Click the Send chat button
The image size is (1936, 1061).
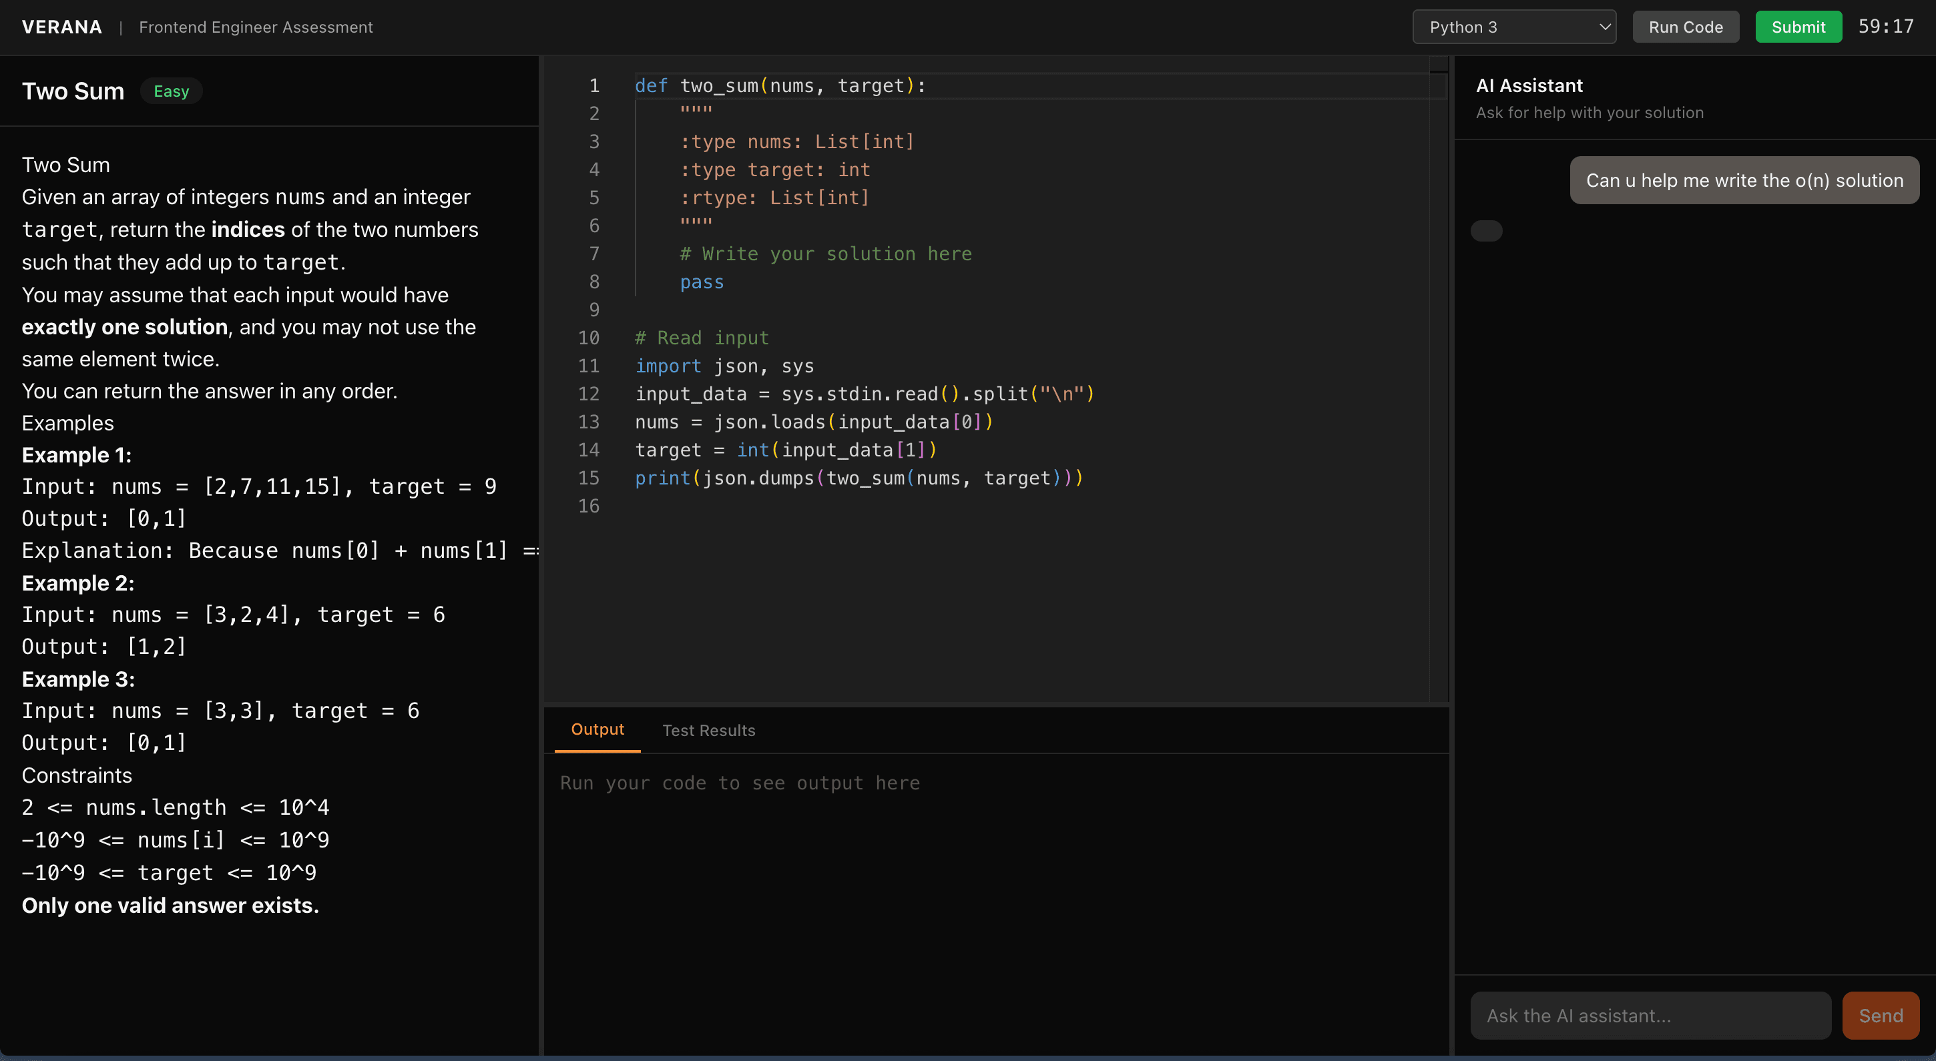1880,1015
